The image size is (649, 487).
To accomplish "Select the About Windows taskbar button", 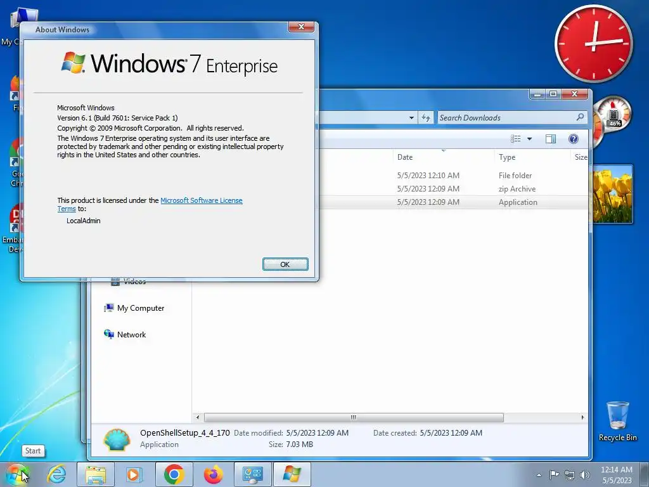I will pos(292,474).
